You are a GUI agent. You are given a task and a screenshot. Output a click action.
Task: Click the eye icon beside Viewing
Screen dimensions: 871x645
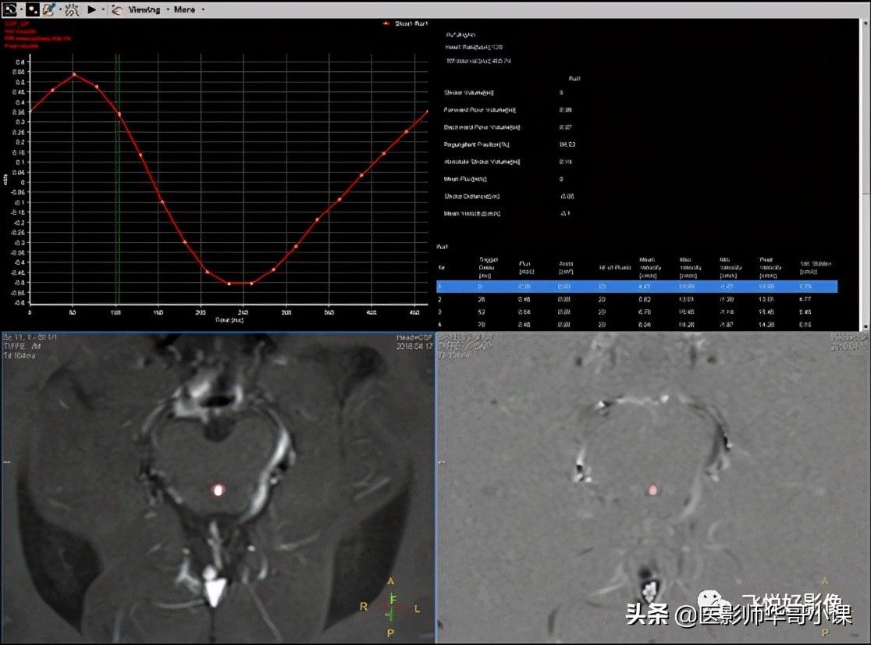(x=117, y=9)
